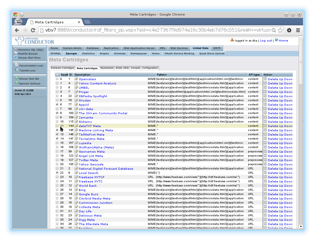Viewport: 315px width, 241px height.
Task: Switch to the Extractor Cartridges tab
Action: point(62,68)
